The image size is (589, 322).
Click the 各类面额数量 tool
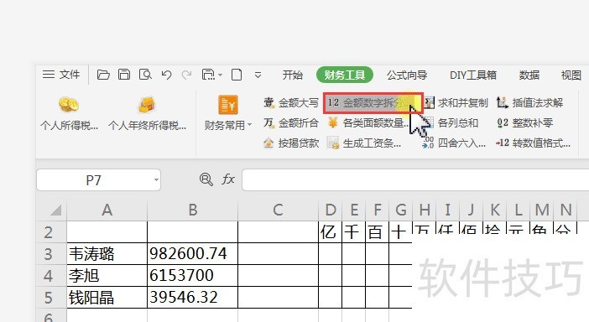pos(368,122)
